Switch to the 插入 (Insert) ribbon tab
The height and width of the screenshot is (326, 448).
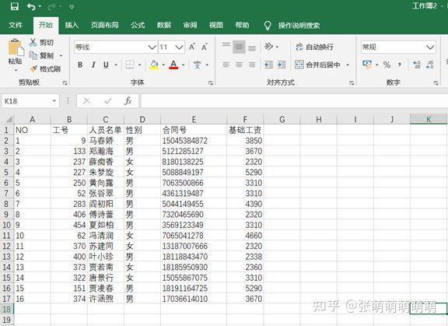point(72,25)
